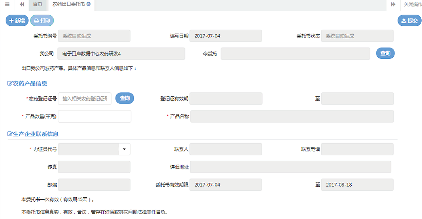Click the end date field 2017-08-18
The image size is (422, 219).
tap(357, 185)
